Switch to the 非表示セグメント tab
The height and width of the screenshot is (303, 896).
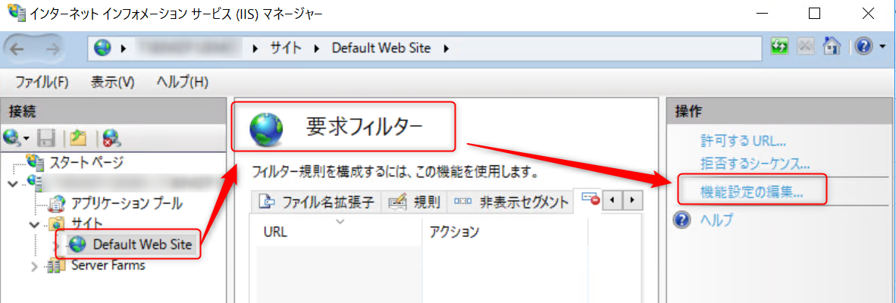click(509, 201)
